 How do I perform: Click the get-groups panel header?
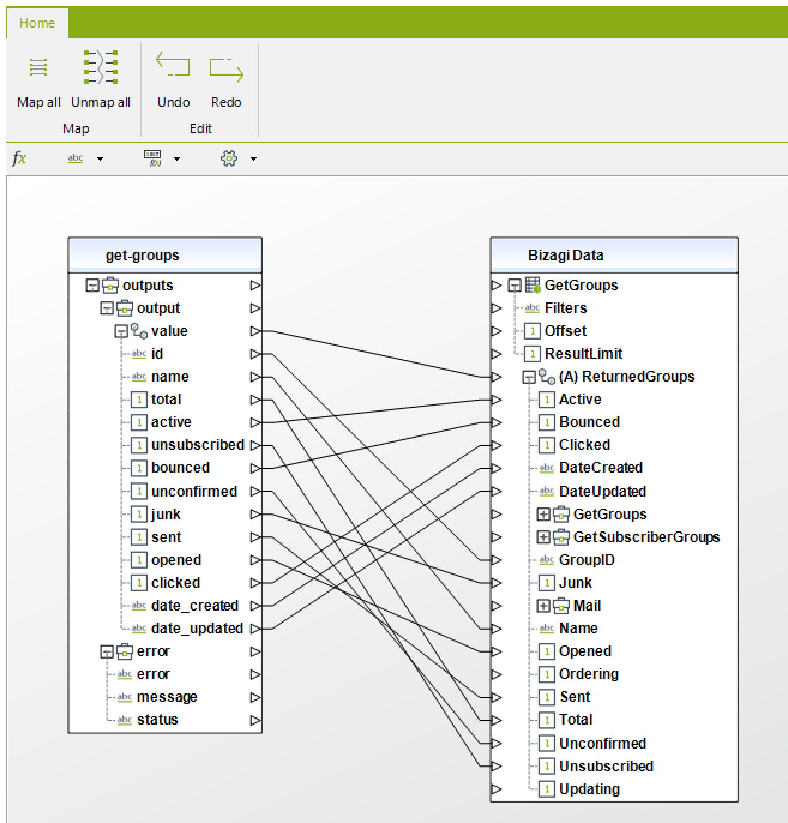coord(165,255)
